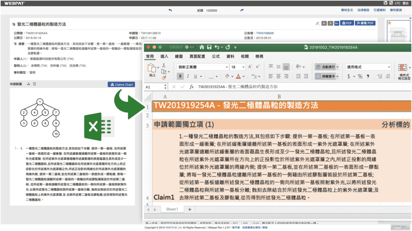Click the Excel Save disk icon
This screenshot has height=231, width=412.
(x=209, y=47)
